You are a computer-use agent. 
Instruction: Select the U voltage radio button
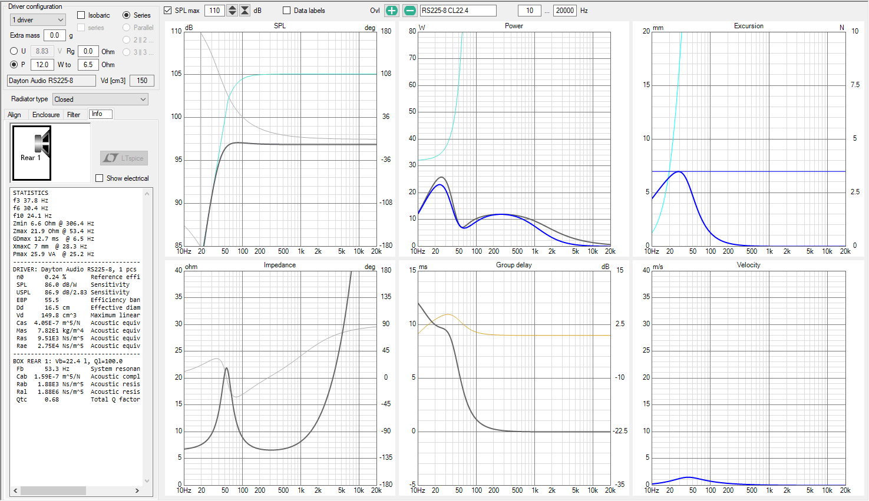click(x=14, y=51)
